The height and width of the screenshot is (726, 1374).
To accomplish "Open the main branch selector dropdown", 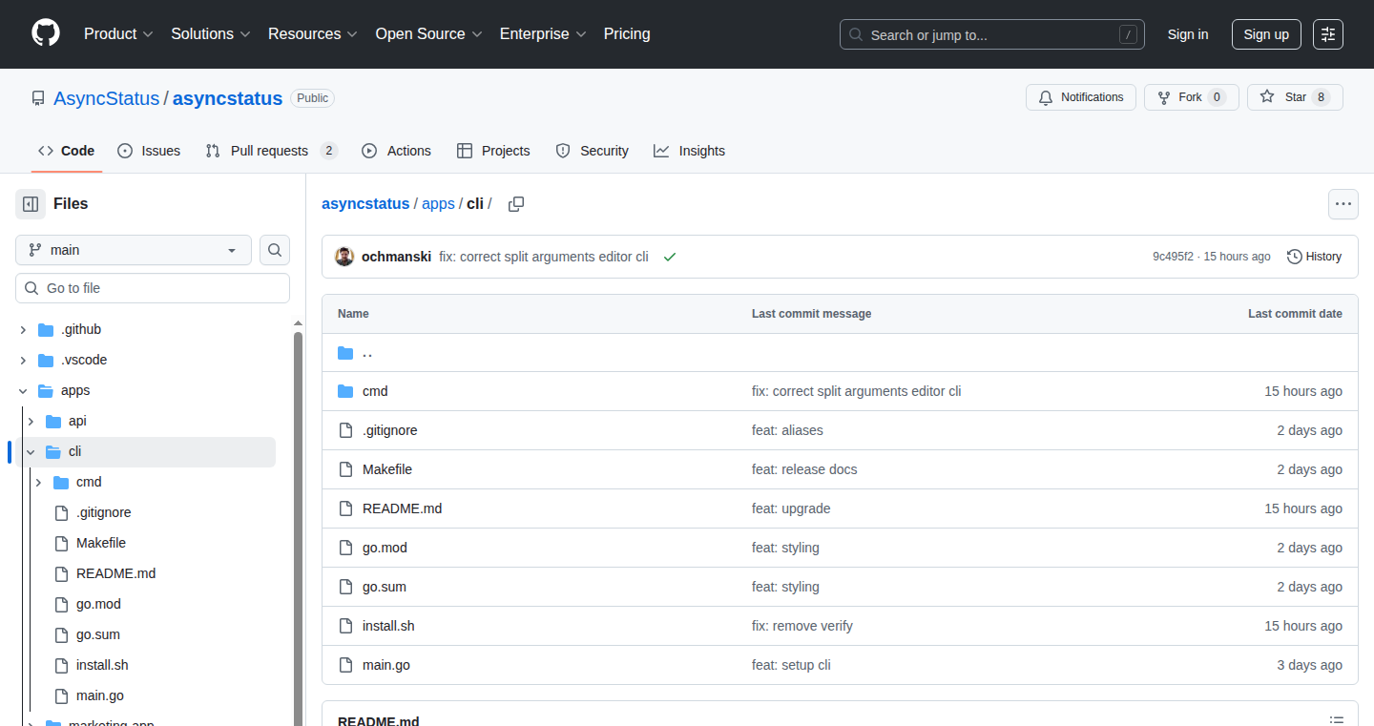I will point(134,250).
